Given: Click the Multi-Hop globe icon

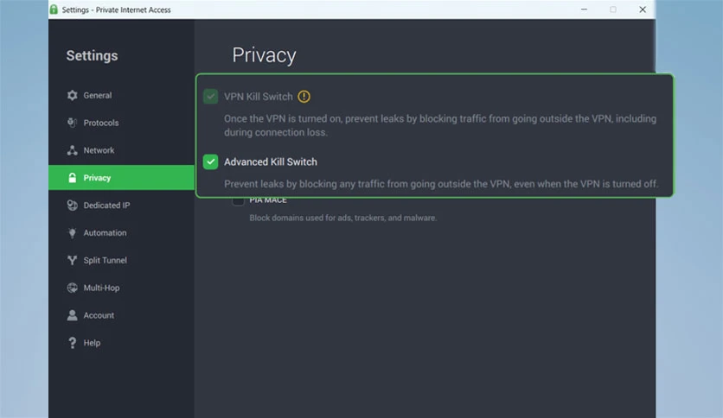Looking at the screenshot, I should [x=73, y=288].
